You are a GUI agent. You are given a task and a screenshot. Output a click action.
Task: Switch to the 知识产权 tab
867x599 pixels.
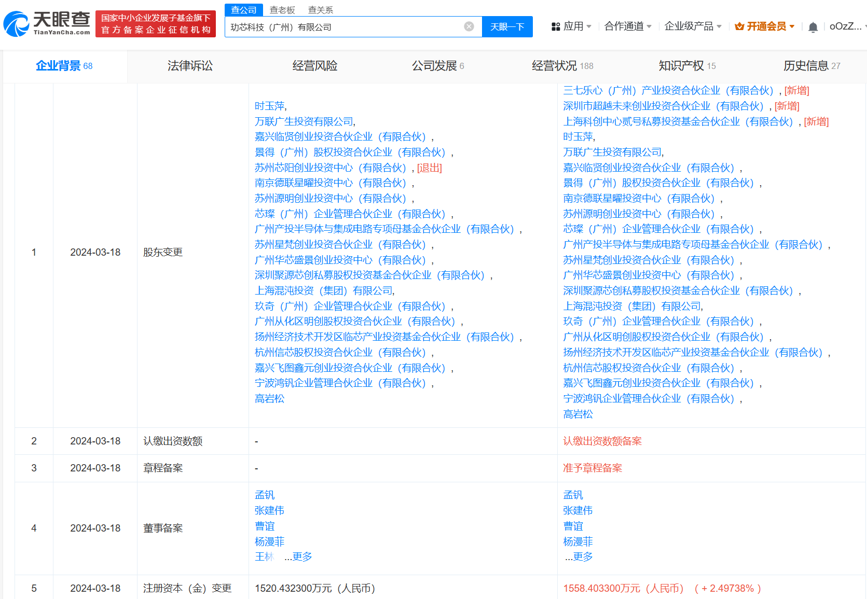click(x=687, y=66)
